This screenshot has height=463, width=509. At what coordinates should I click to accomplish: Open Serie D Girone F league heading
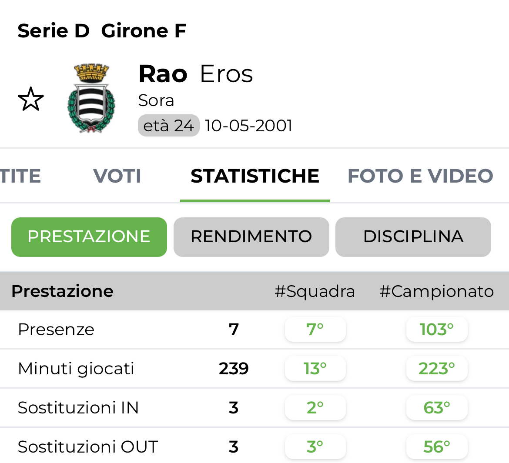pos(102,31)
